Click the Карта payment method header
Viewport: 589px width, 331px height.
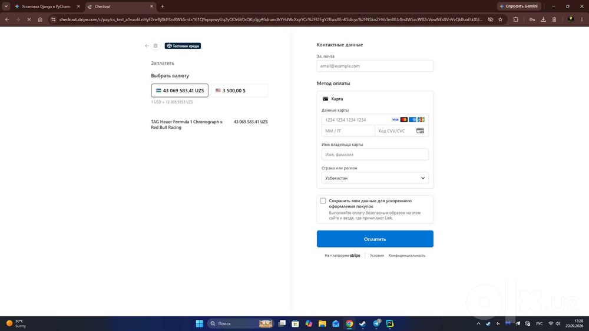[x=333, y=99]
